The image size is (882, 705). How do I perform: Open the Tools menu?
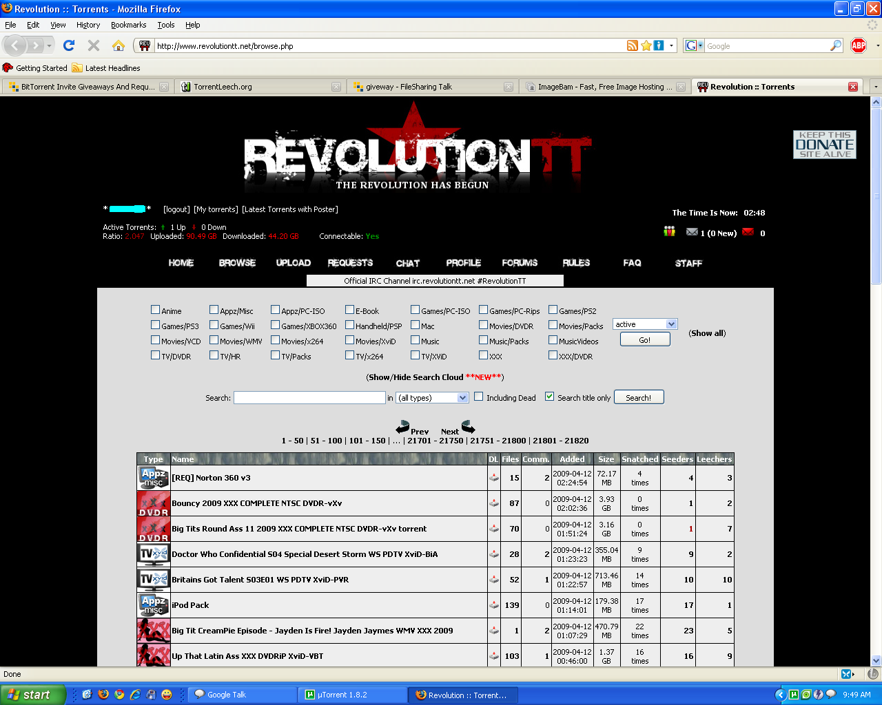tap(166, 25)
